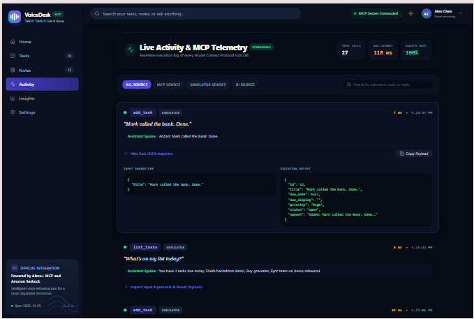Screen dimensions: 474x319
Task: Click the Input Parameters JSON block
Action: 200,184
